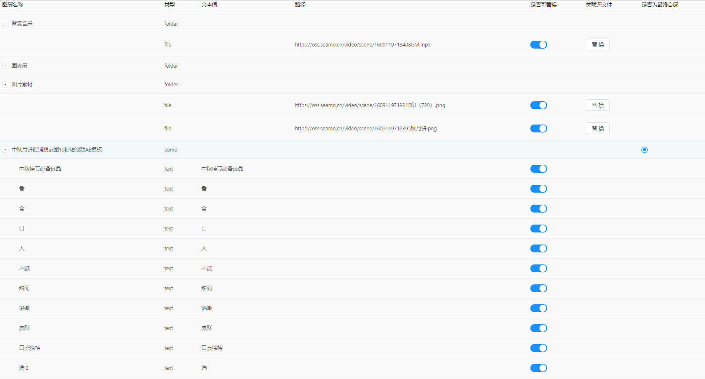Toggle replaceable switch for 入 text row
705x379 pixels.
(x=538, y=249)
